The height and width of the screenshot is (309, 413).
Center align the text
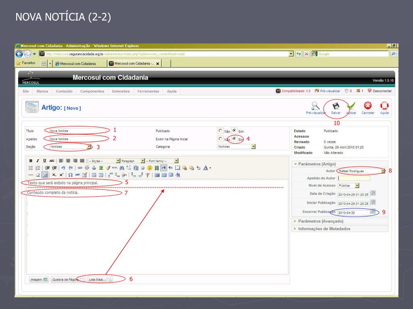pos(68,161)
